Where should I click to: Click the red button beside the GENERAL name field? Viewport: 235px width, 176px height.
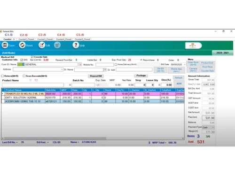pos(80,64)
